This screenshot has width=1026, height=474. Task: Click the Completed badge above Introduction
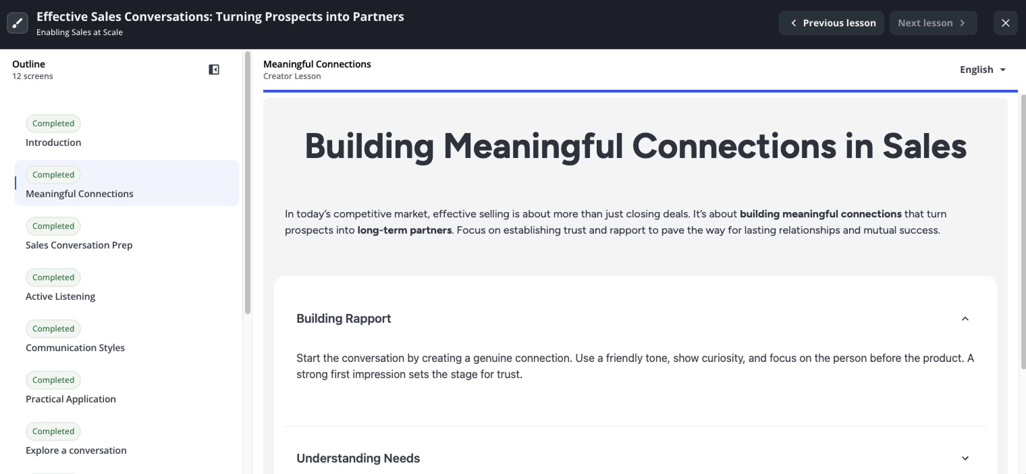pyautogui.click(x=53, y=124)
